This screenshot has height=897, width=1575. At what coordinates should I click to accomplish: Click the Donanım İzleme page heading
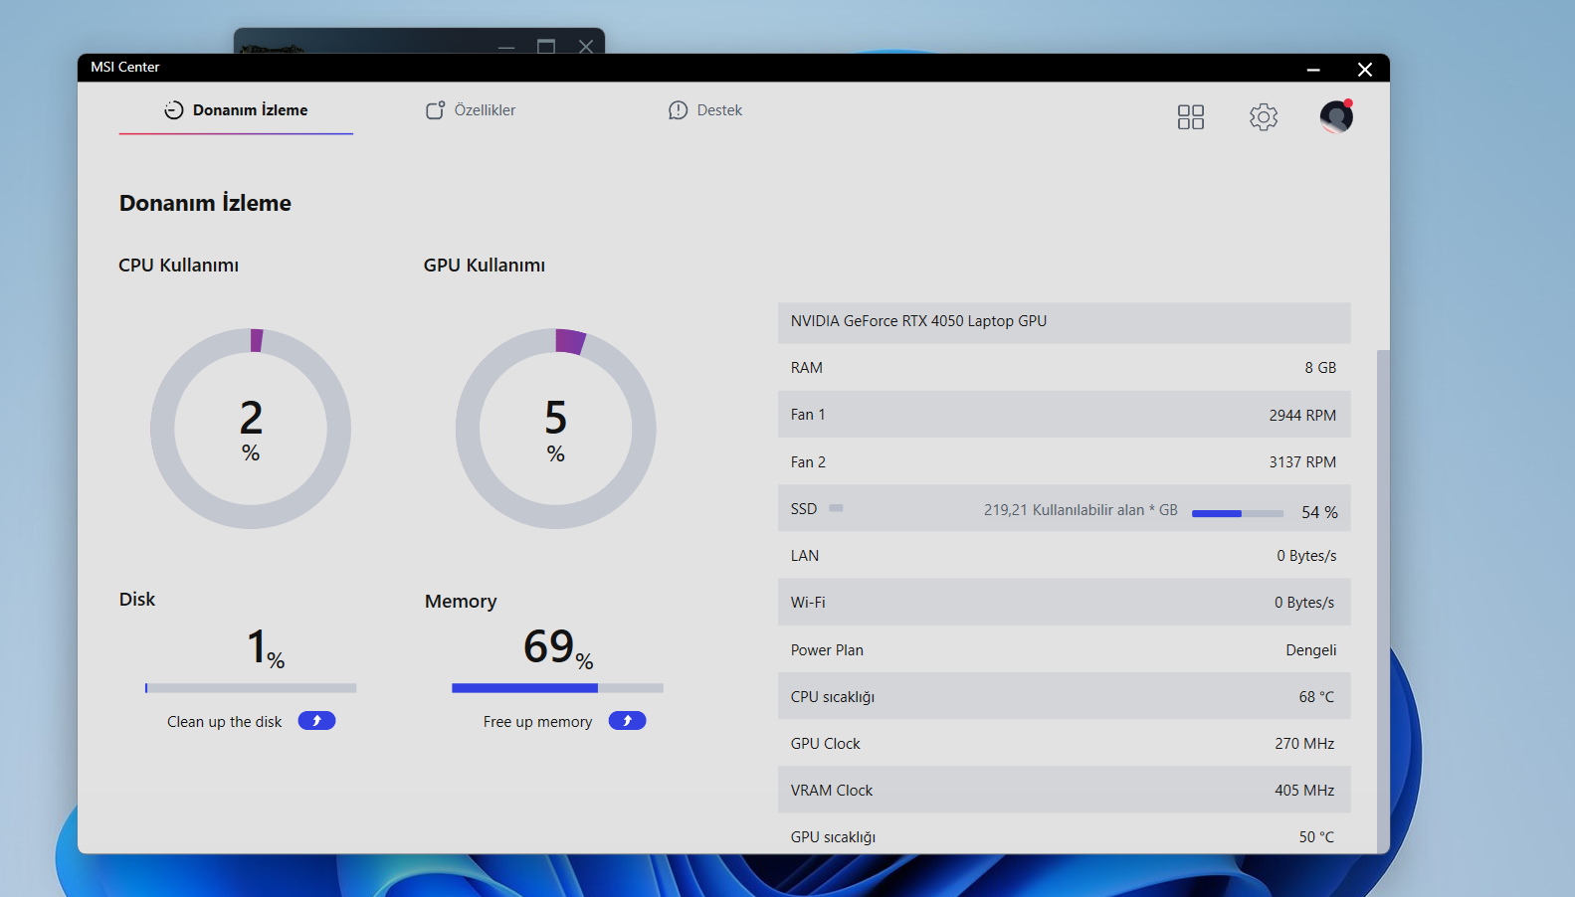[x=205, y=203]
